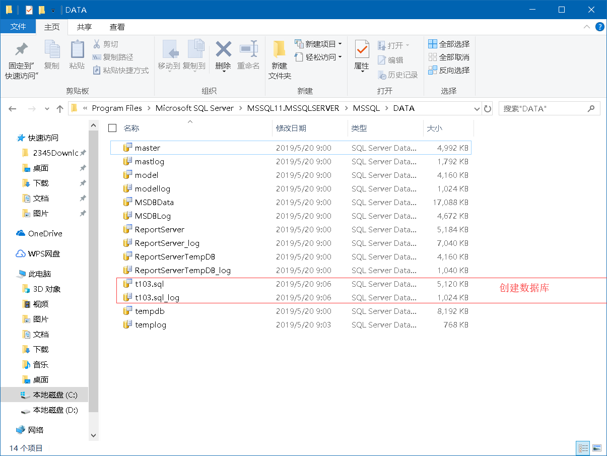Viewport: 607px width, 456px height.
Task: Click MSSQL11.MSSQLSERVER in address path
Action: pyautogui.click(x=293, y=108)
